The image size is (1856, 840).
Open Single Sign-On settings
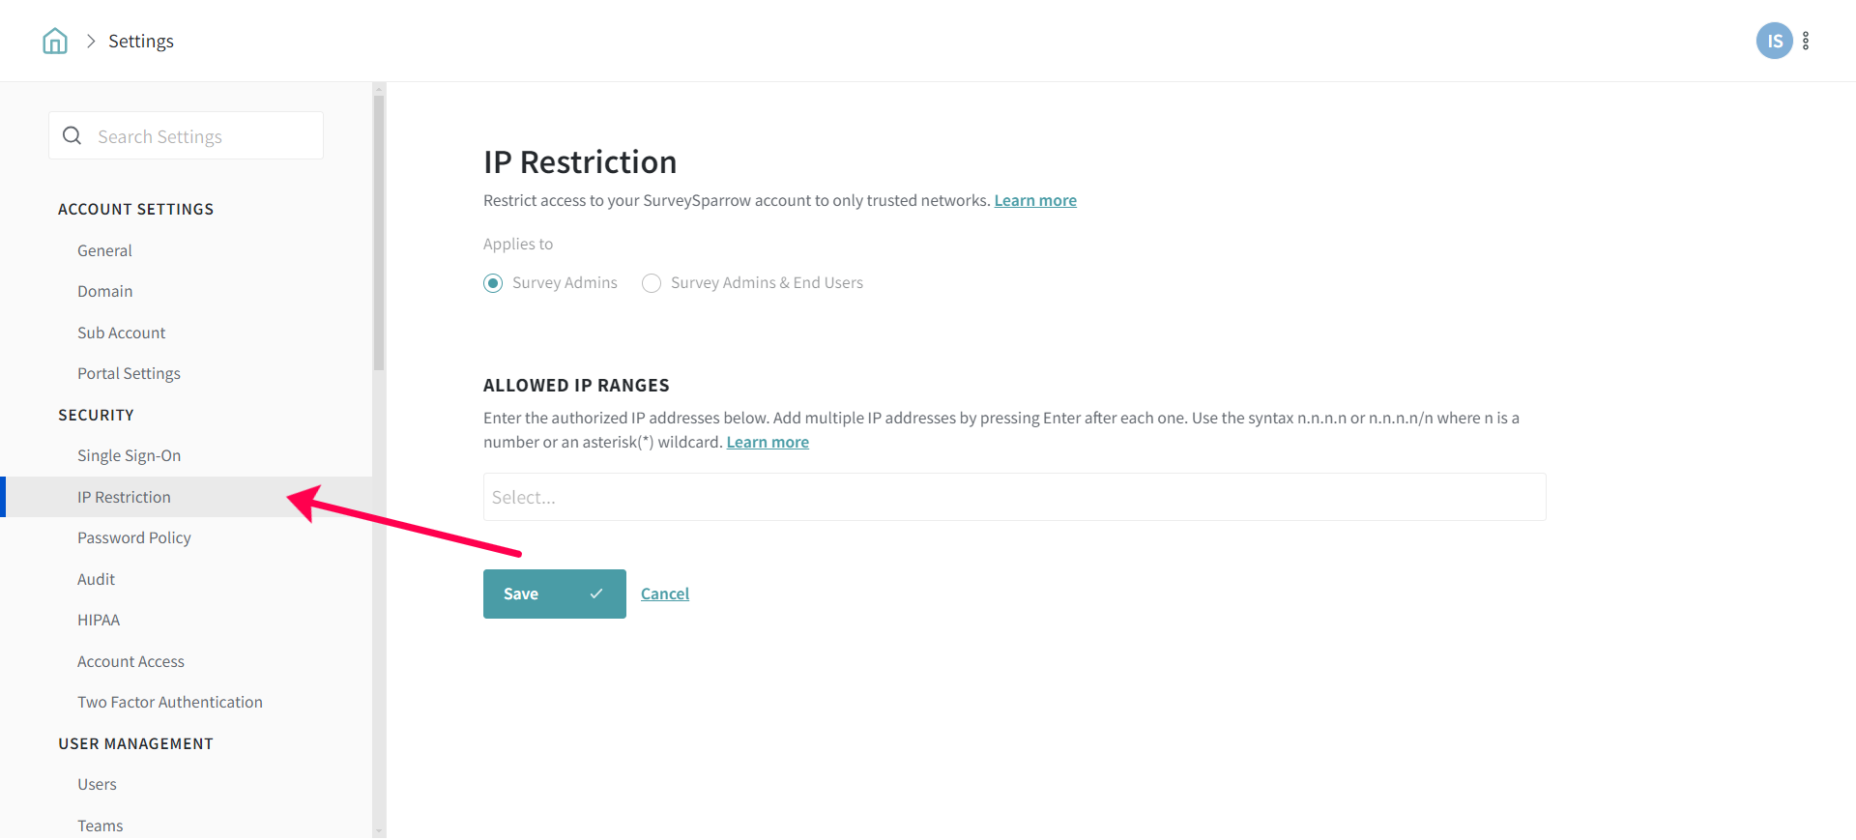coord(129,455)
